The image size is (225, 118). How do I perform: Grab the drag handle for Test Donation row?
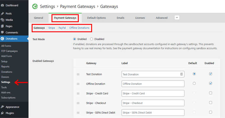point(78,74)
